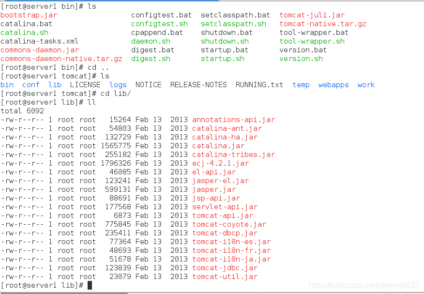Select tomcat-i18n-es.jar filename
424x294 pixels.
pyautogui.click(x=231, y=242)
